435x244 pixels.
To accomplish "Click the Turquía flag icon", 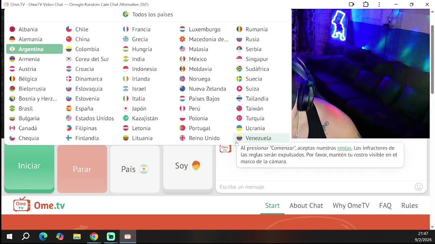I will click(x=239, y=118).
